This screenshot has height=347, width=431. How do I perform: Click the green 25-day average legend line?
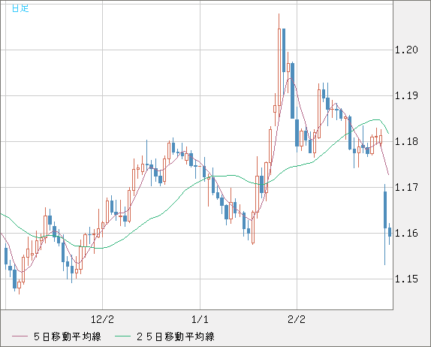122,336
